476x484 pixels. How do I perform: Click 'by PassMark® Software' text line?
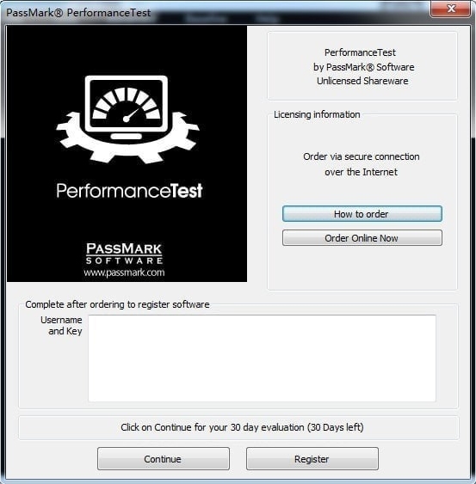coord(364,67)
